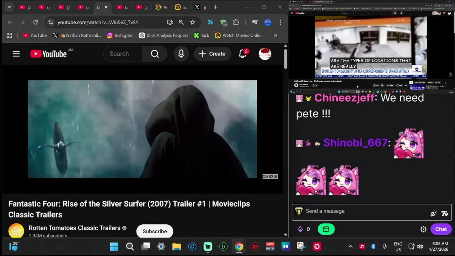Open Windows taskbar search
The width and height of the screenshot is (455, 256).
click(130, 246)
